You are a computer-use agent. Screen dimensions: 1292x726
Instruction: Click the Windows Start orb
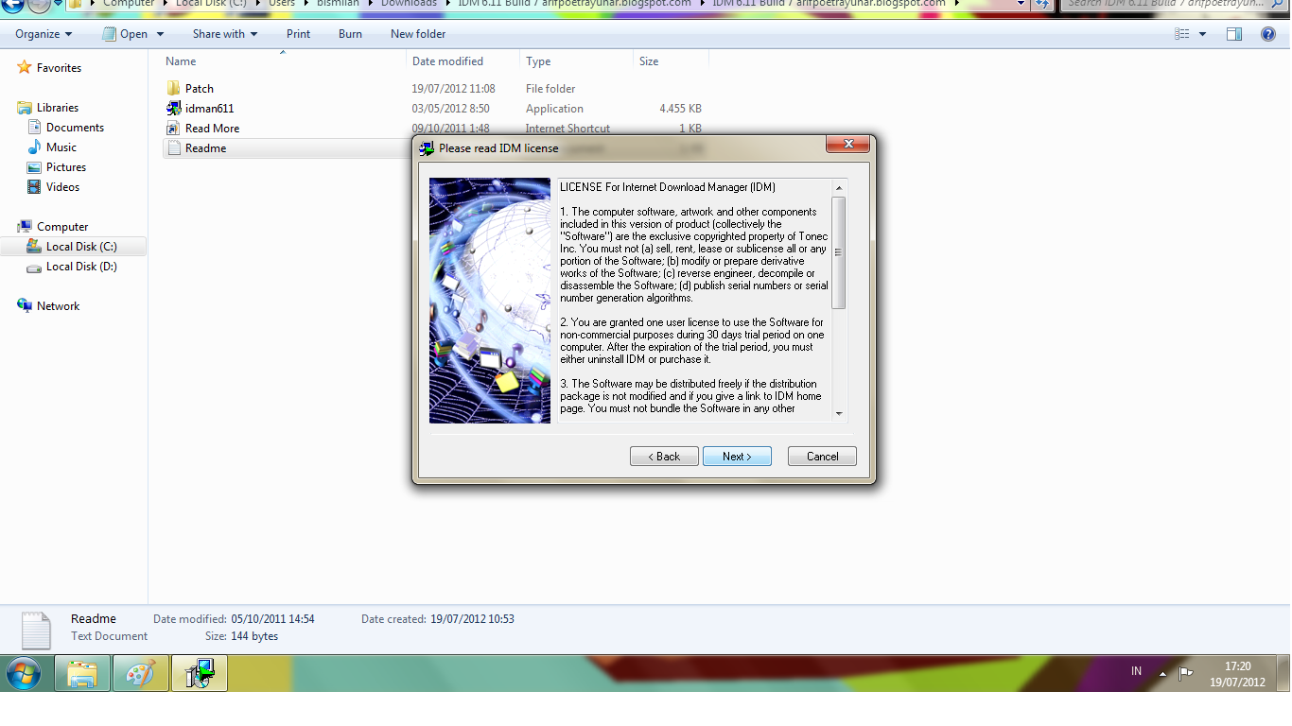[26, 672]
